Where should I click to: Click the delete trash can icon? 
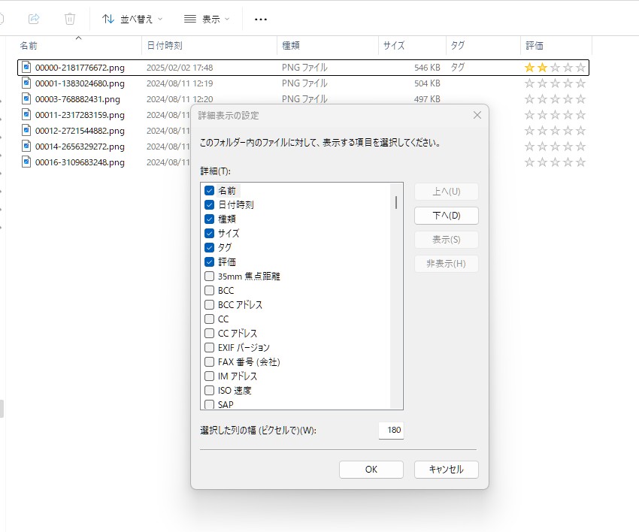(x=70, y=19)
